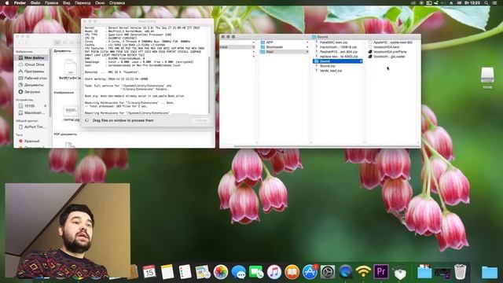
Task: Select the Красный tag in the sidebar
Action: click(31, 141)
